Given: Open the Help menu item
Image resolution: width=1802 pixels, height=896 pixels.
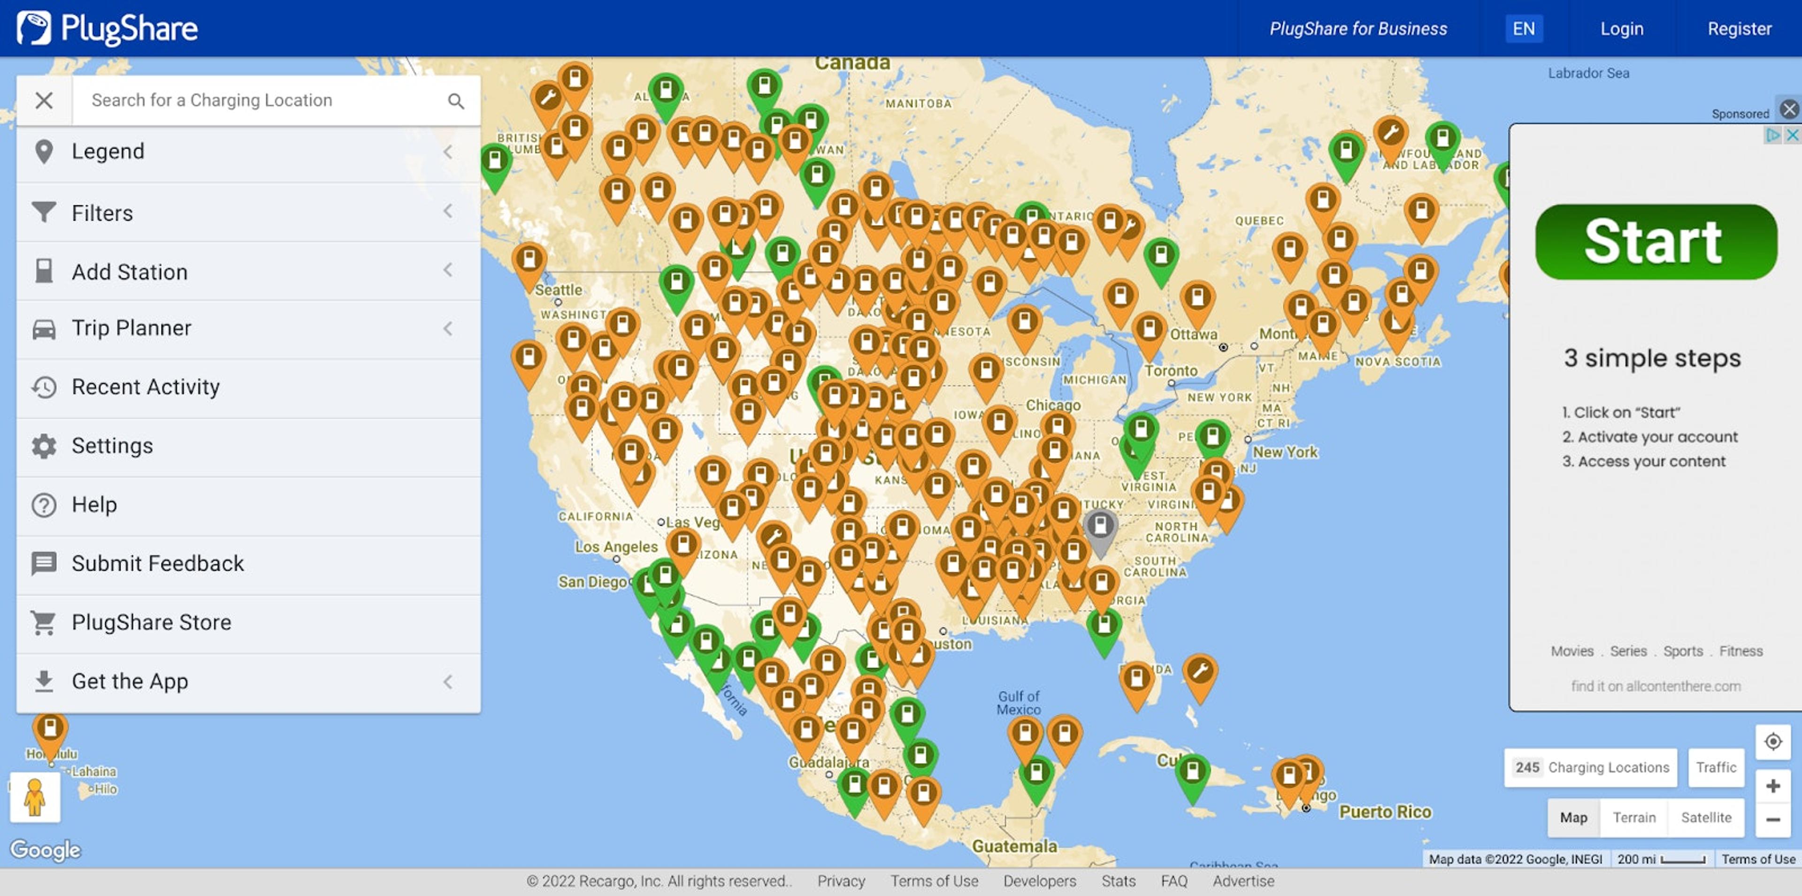Looking at the screenshot, I should (x=248, y=505).
